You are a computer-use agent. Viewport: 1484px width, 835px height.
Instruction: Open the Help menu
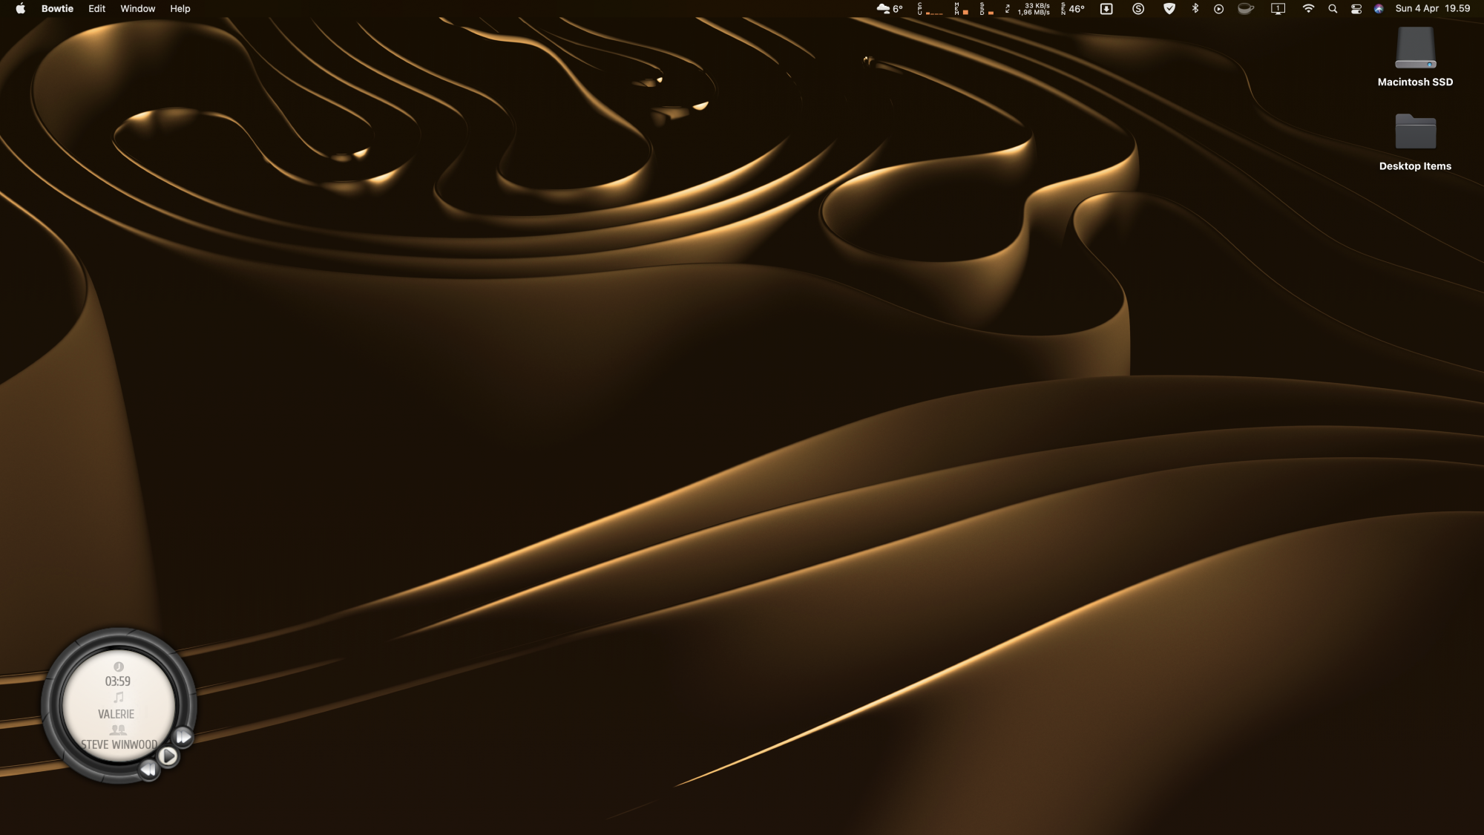(x=180, y=9)
